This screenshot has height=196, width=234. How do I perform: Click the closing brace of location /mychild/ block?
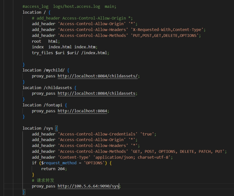click(23, 82)
